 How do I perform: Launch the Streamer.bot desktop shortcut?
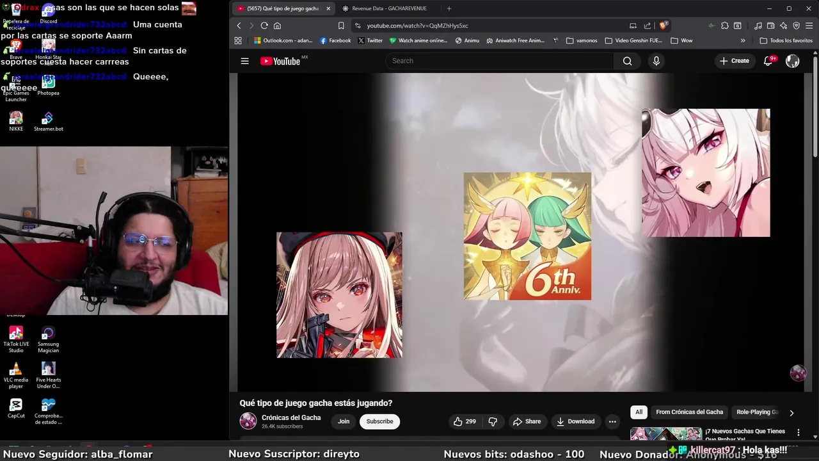click(48, 122)
